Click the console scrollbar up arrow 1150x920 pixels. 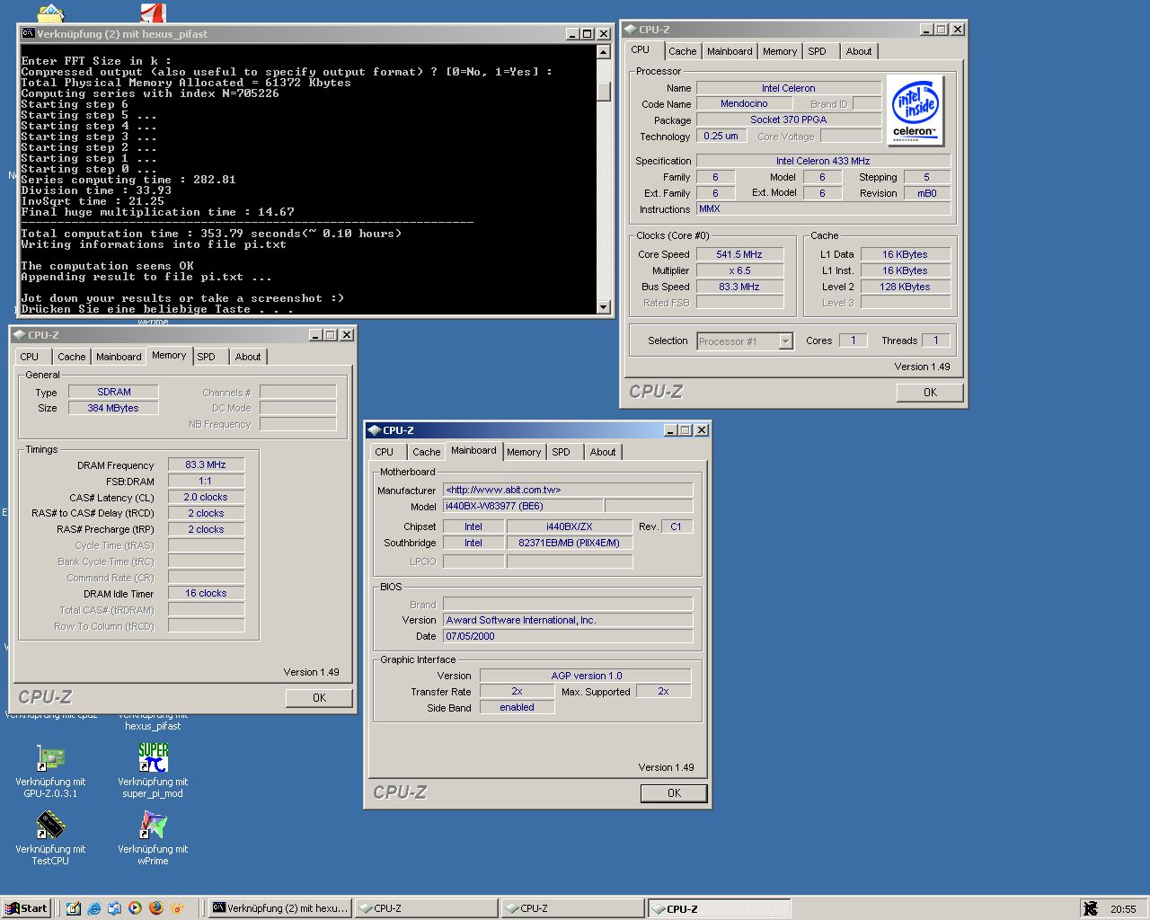pyautogui.click(x=604, y=52)
